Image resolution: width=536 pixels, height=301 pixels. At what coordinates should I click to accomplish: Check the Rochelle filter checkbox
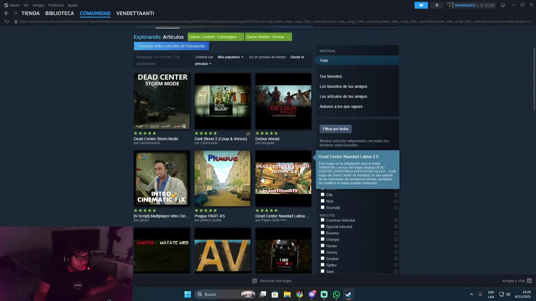tap(322, 207)
